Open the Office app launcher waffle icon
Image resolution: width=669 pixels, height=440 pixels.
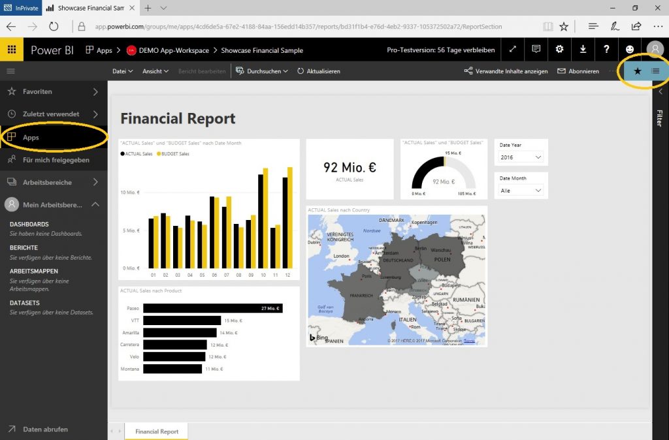[12, 49]
